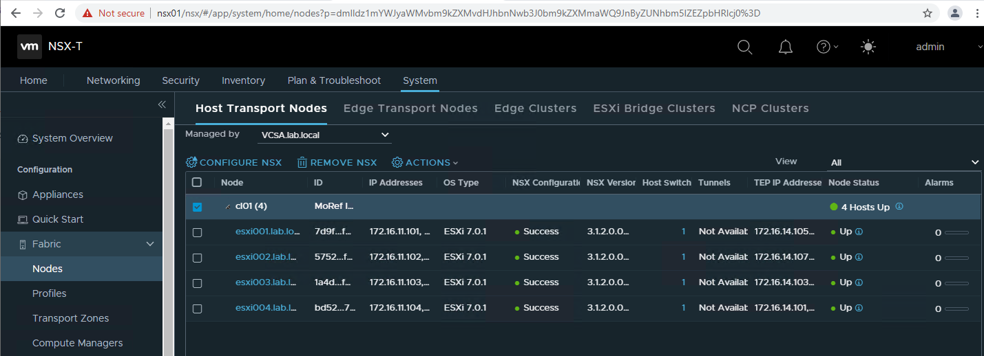Screen dimensions: 984x356
Task: Check the esxi003 row checkbox
Action: (x=197, y=283)
